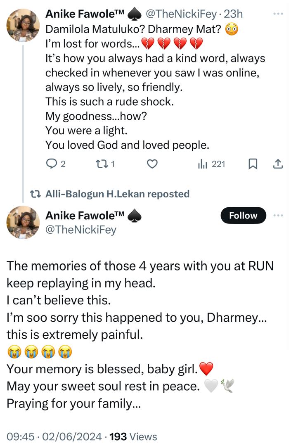Open more options beside Follow button
Screen dimensions: 291x446
pos(278,215)
